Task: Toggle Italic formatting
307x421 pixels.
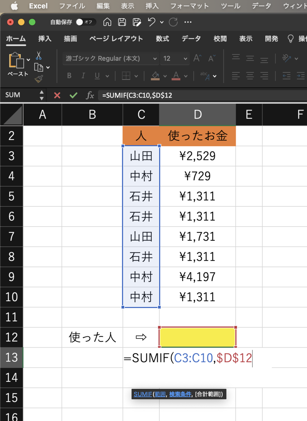Action: pos(83,76)
